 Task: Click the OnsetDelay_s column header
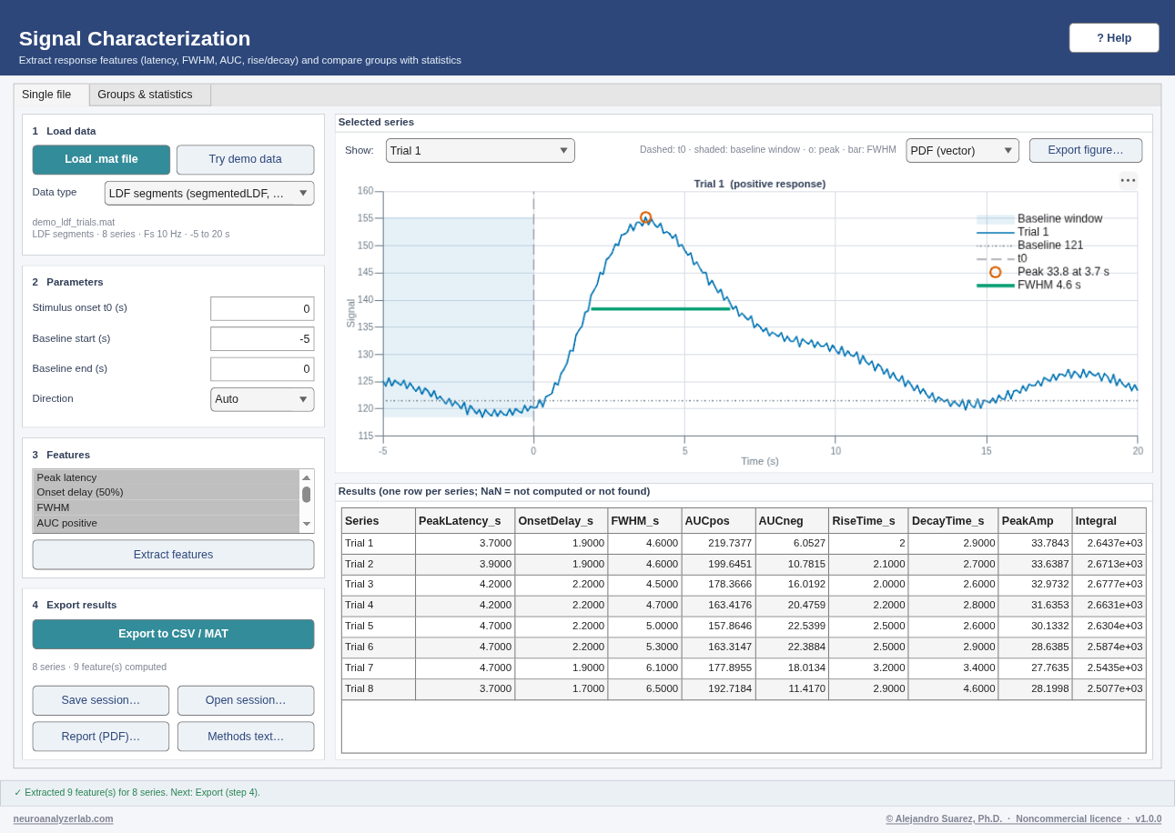click(x=562, y=521)
